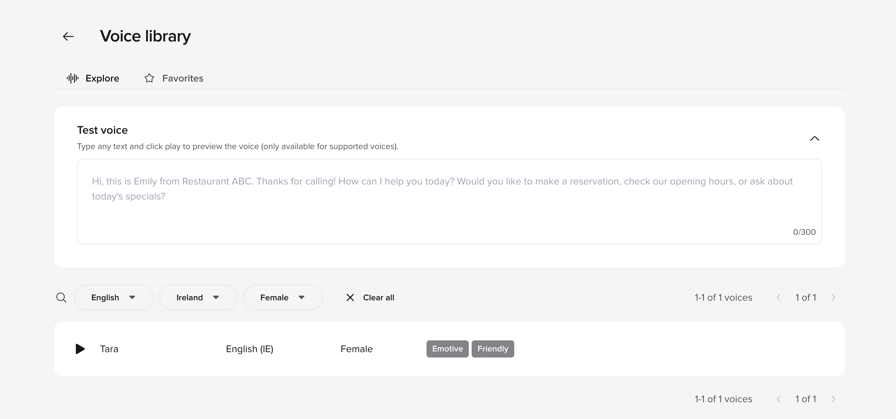Open the Ireland region dropdown
This screenshot has width=896, height=419.
(198, 297)
